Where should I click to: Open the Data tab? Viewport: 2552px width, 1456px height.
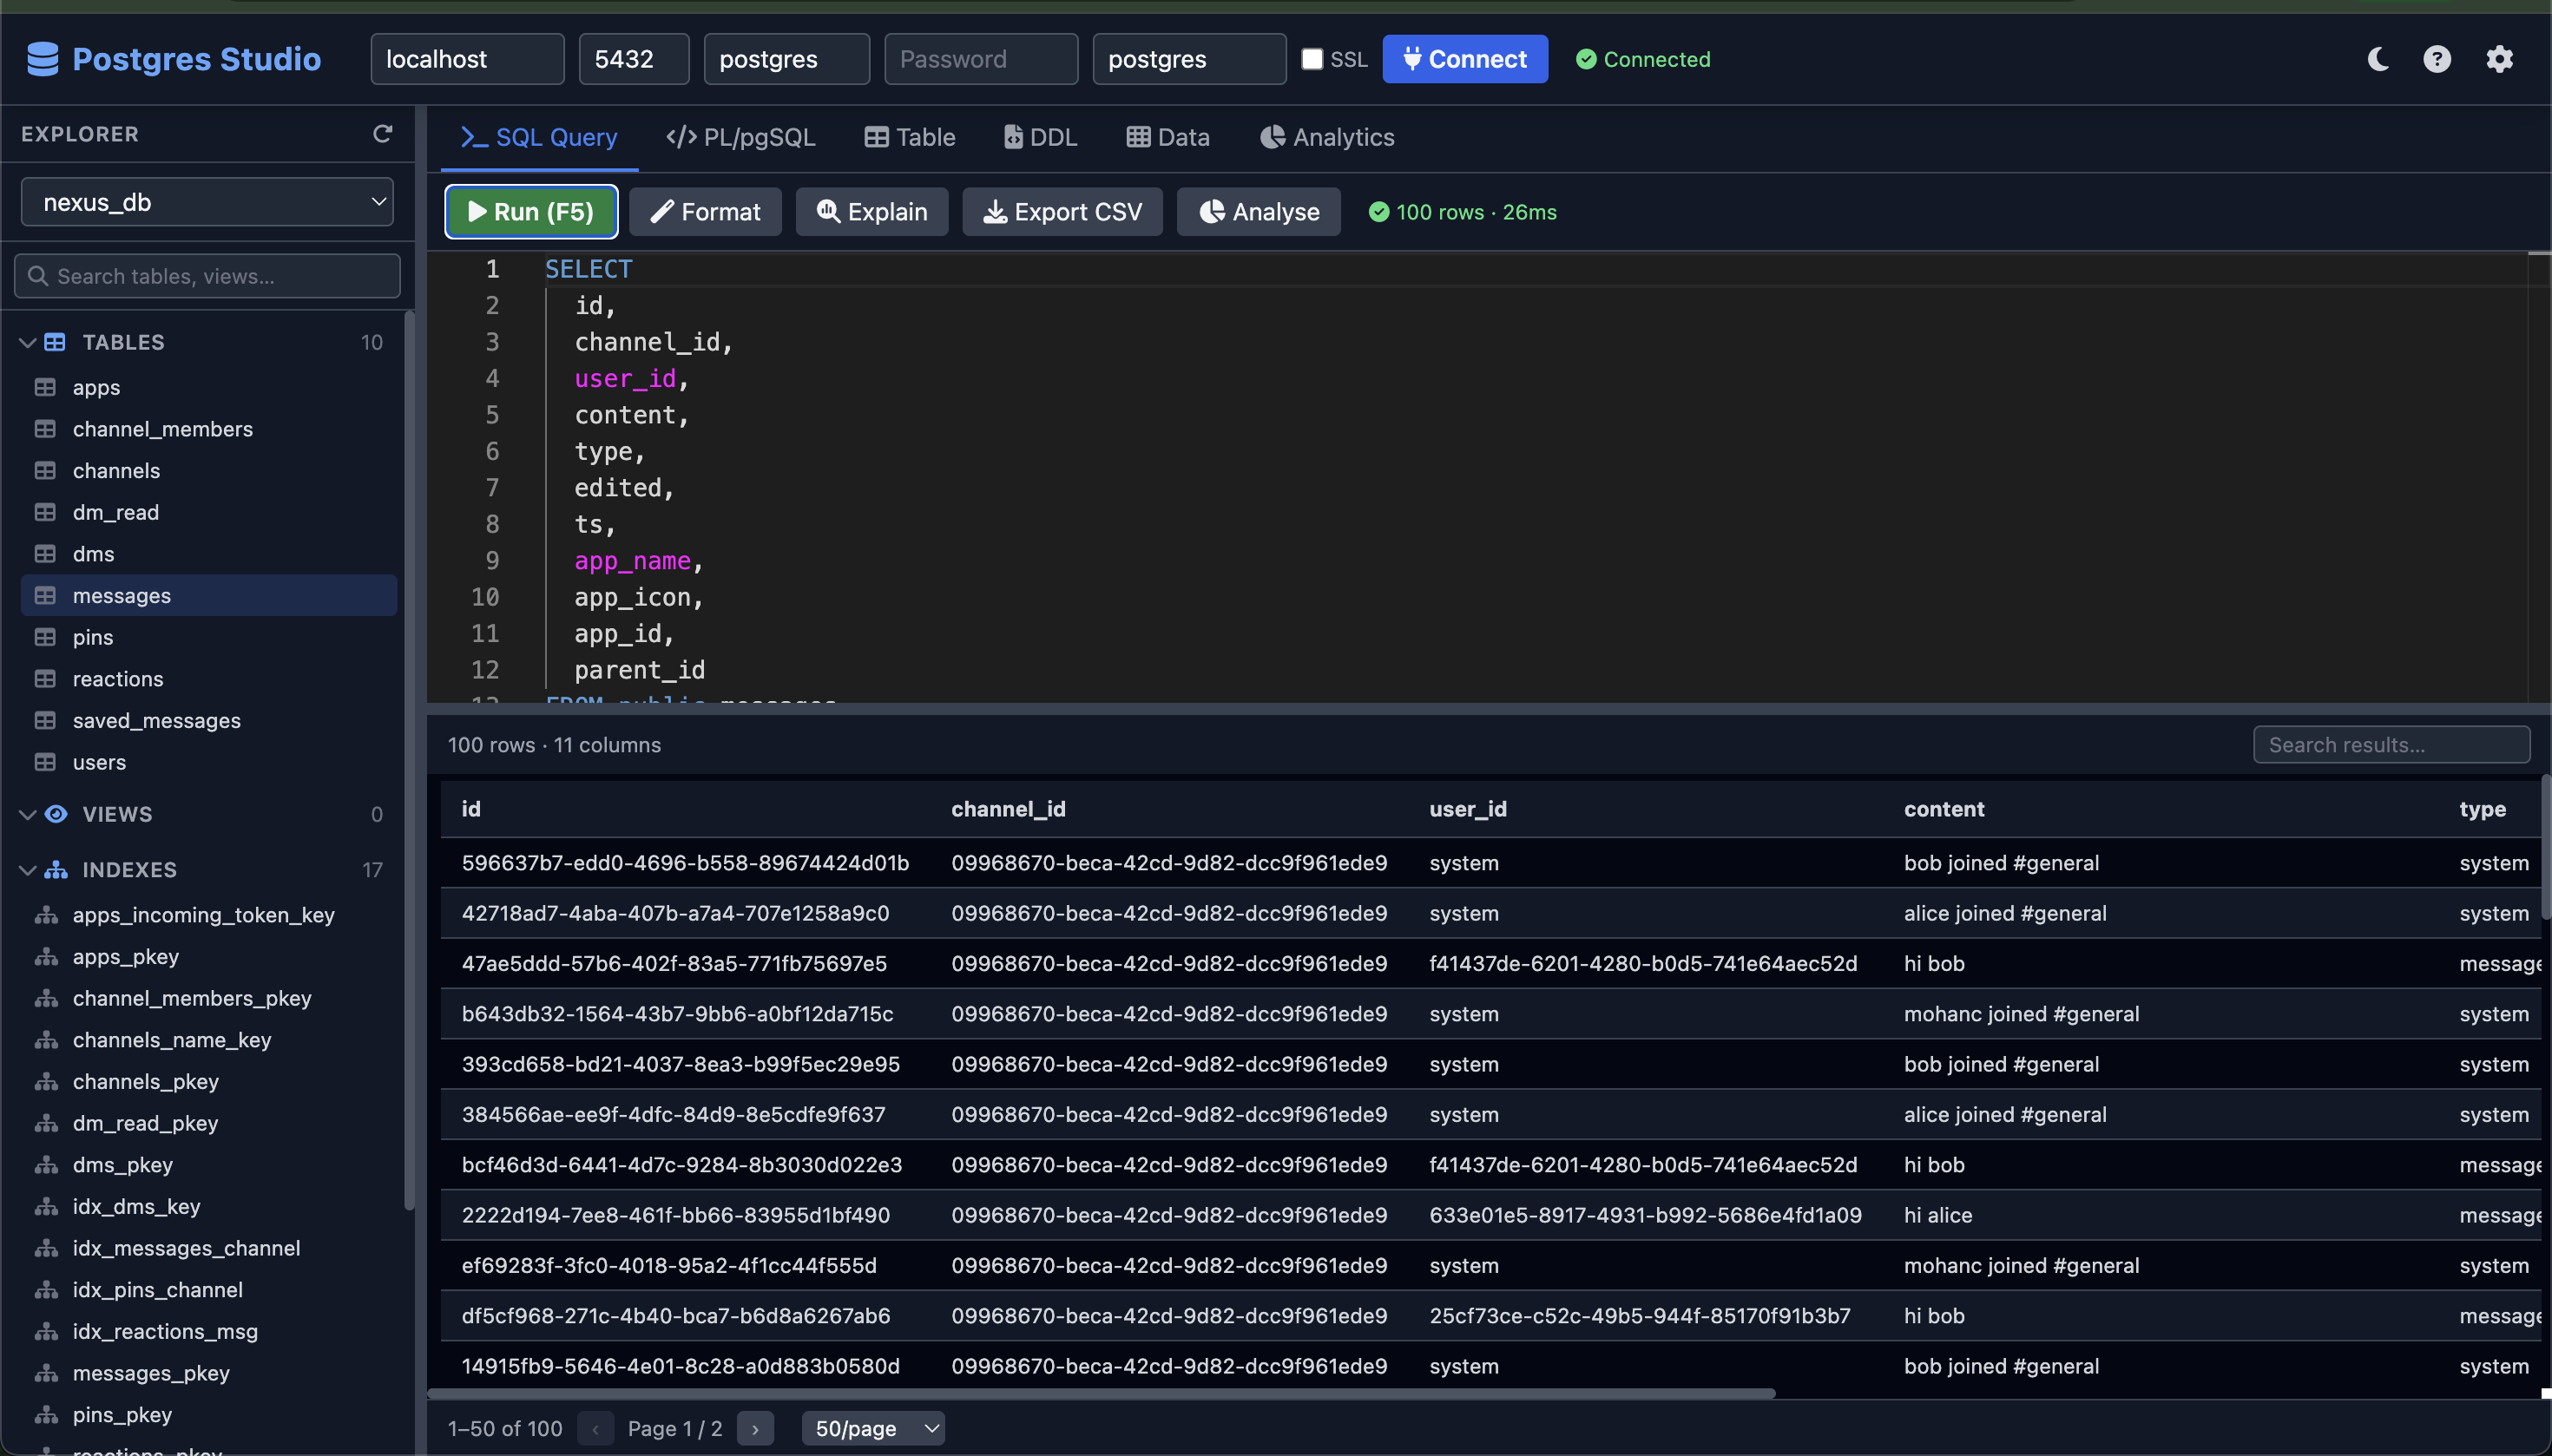pyautogui.click(x=1168, y=137)
